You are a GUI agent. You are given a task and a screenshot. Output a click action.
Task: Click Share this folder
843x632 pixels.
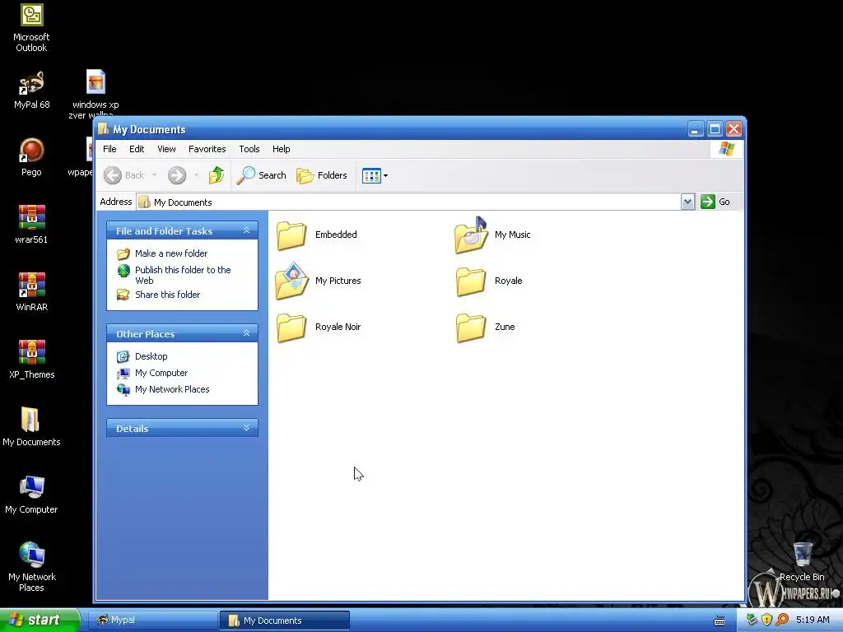(x=167, y=295)
